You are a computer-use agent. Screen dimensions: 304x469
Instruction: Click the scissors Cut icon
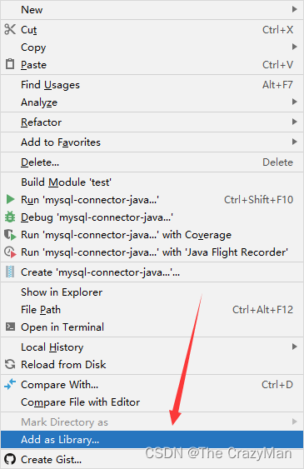click(x=10, y=29)
